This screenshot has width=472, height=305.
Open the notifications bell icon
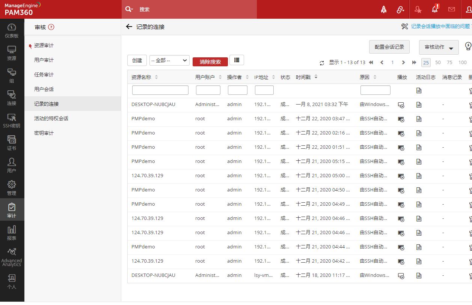click(435, 9)
